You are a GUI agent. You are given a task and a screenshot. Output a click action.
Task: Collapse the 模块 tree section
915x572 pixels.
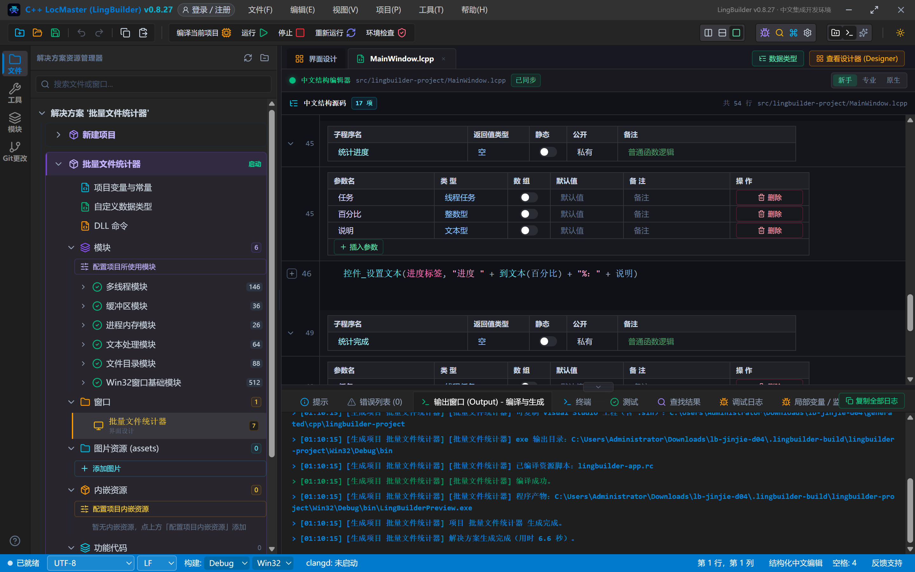(71, 248)
